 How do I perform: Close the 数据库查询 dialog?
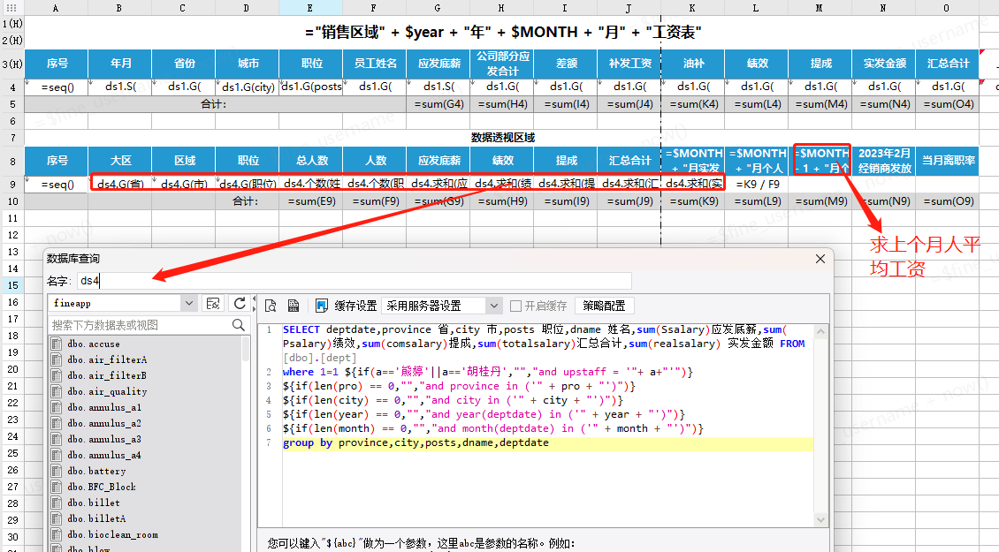(820, 259)
